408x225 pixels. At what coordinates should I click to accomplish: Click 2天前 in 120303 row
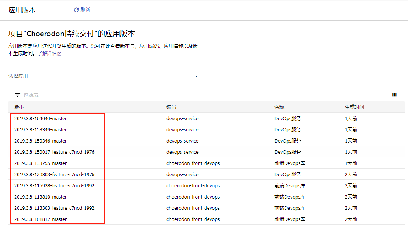(351, 174)
